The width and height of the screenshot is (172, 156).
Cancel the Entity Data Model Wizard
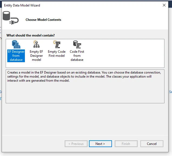(152, 144)
